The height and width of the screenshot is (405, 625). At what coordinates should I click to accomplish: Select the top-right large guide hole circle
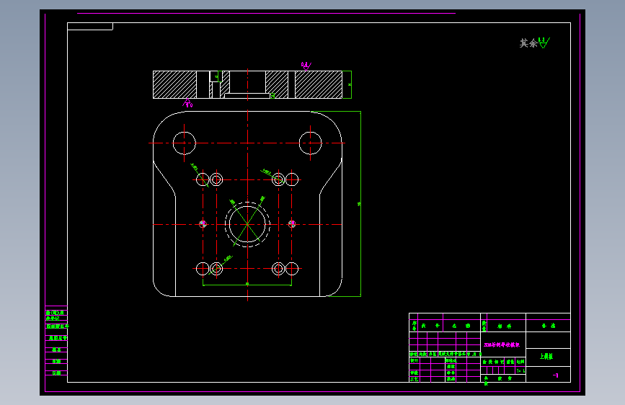coord(310,143)
